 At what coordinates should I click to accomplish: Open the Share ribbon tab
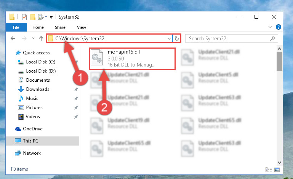[60, 27]
